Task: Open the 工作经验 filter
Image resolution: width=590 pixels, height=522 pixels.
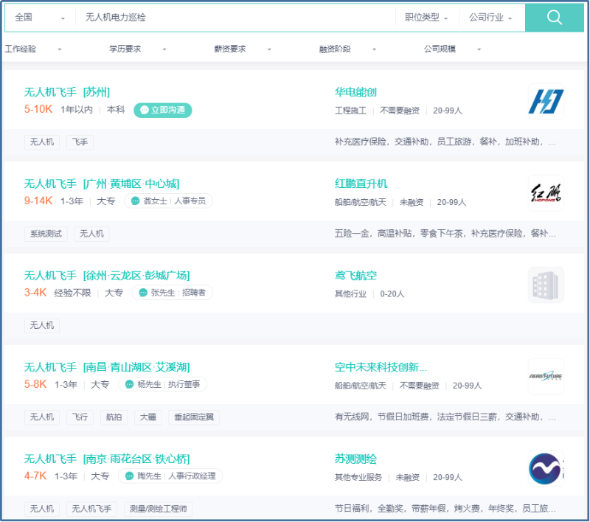Action: click(x=33, y=49)
